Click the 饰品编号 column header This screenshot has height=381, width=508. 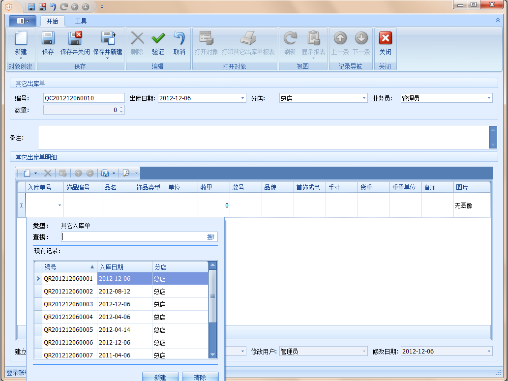coord(83,187)
